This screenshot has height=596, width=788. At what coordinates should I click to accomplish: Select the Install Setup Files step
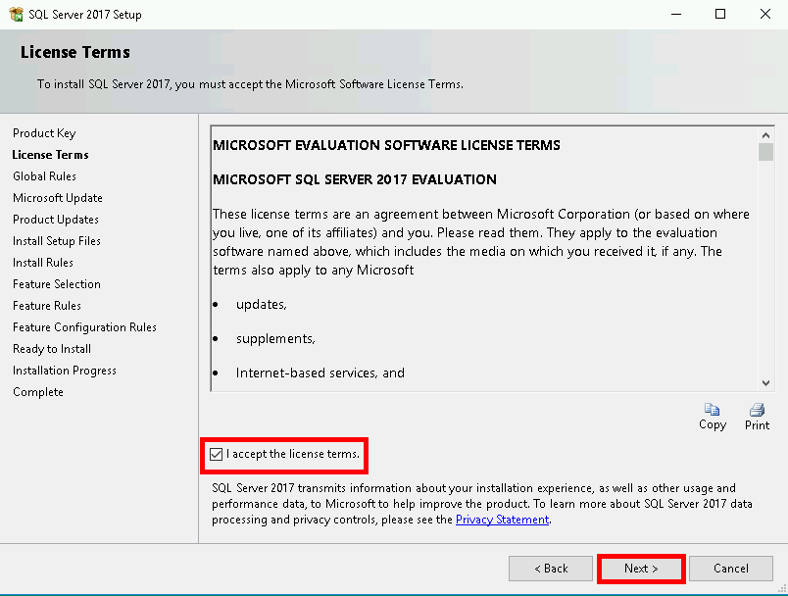(x=57, y=241)
